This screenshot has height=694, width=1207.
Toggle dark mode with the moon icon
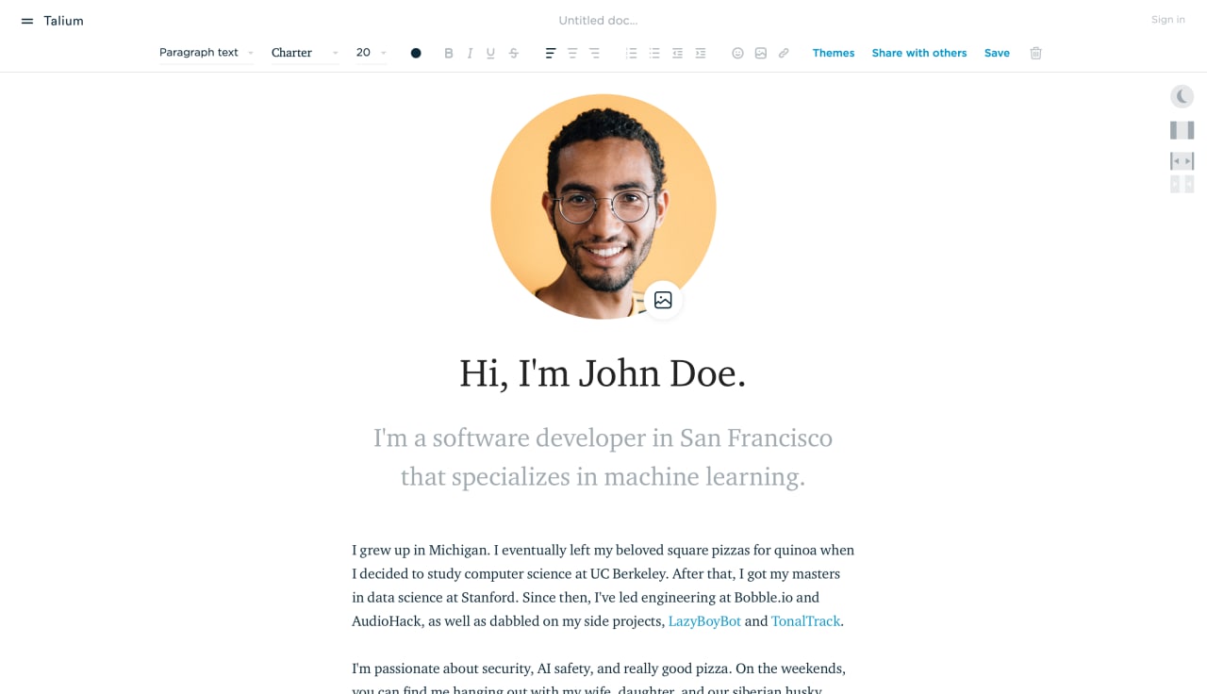coord(1182,96)
